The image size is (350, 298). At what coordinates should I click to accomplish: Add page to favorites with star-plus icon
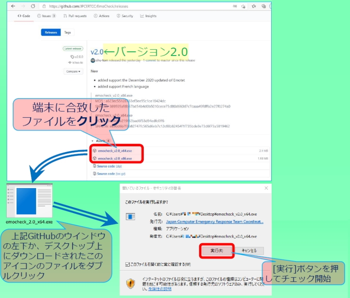(243, 6)
